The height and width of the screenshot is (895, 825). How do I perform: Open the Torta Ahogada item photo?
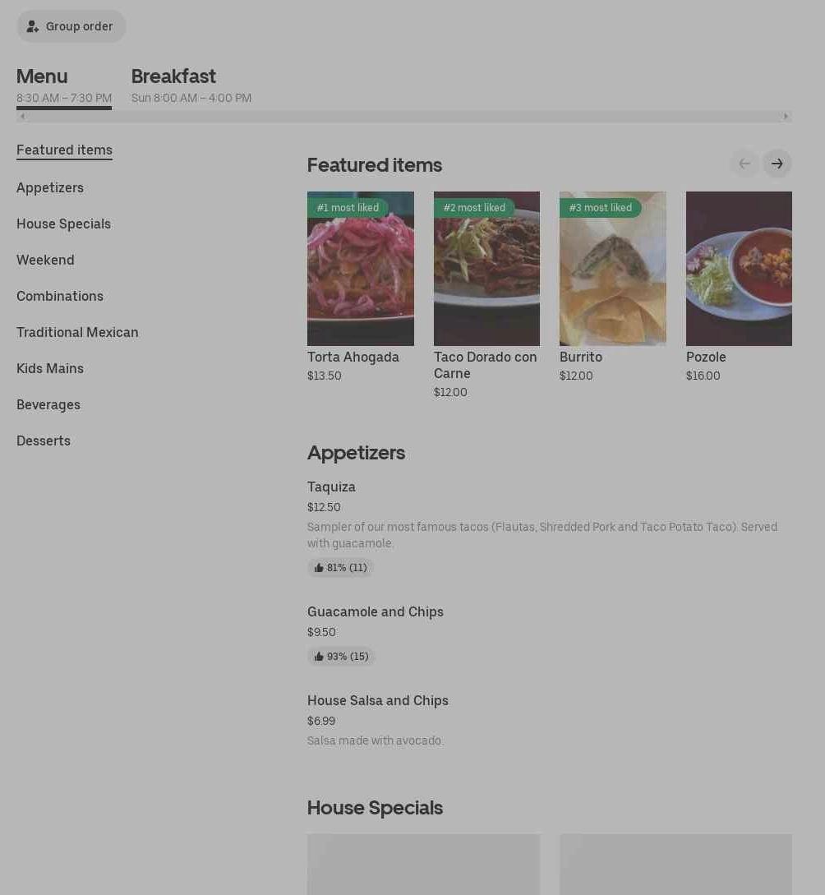click(361, 268)
